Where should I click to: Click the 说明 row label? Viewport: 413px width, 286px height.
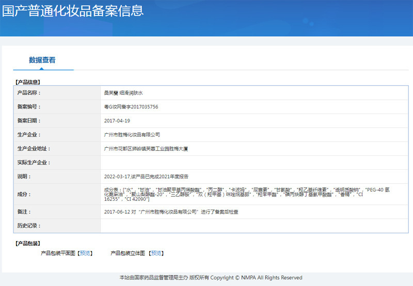[x=24, y=177]
